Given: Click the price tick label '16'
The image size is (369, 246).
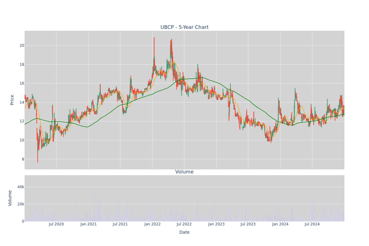Looking at the screenshot, I should coord(22,83).
